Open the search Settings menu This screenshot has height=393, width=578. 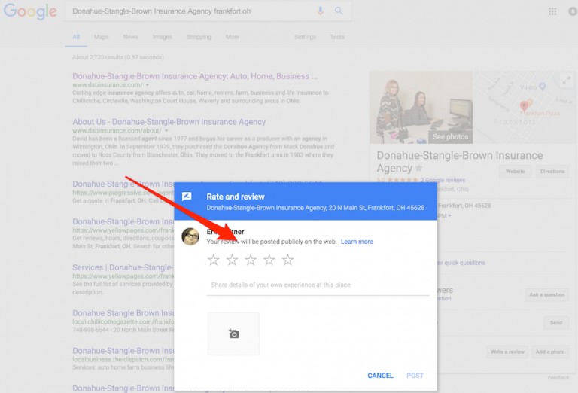pyautogui.click(x=305, y=37)
